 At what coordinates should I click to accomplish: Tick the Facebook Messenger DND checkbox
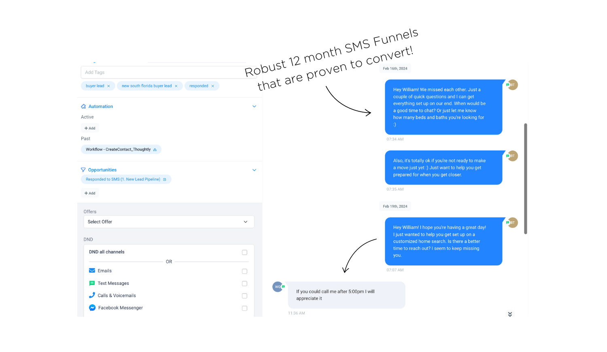tap(244, 308)
